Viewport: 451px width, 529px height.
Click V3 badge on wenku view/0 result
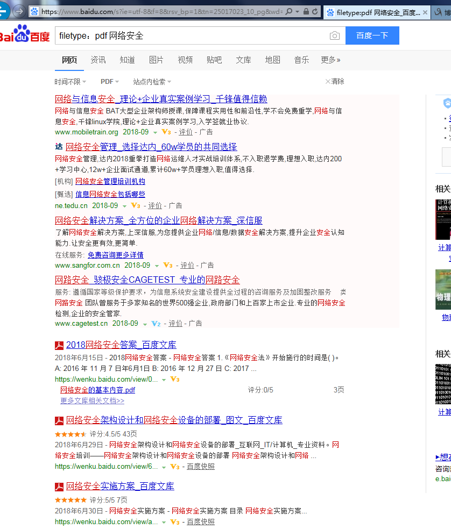(x=175, y=379)
